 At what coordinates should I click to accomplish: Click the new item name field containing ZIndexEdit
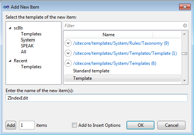(x=97, y=98)
